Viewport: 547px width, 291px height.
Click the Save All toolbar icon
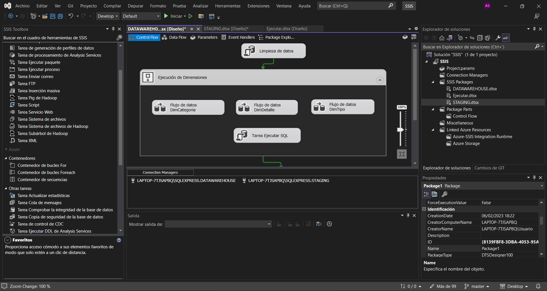click(x=60, y=16)
